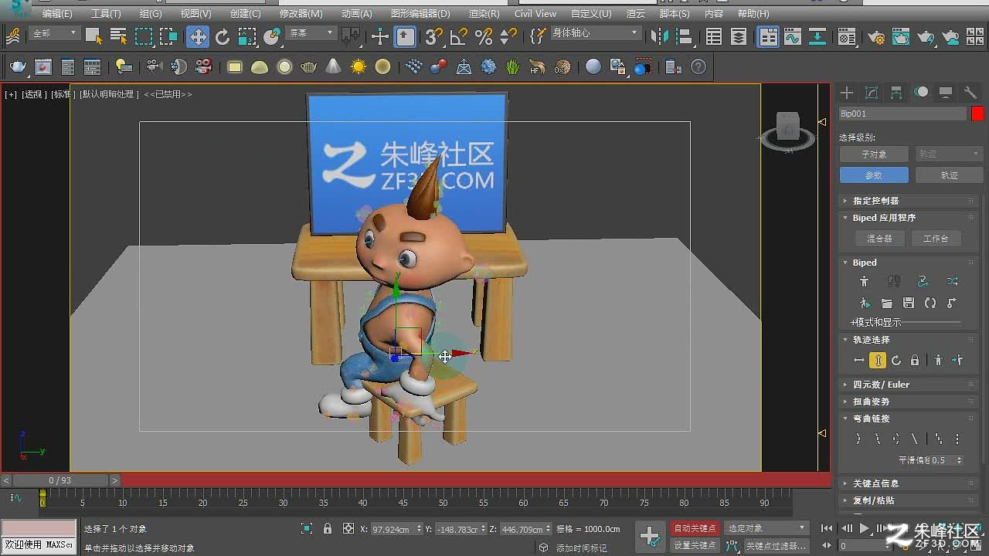
Task: Adjust the 平滑偏移 spinner arrows
Action: click(960, 460)
